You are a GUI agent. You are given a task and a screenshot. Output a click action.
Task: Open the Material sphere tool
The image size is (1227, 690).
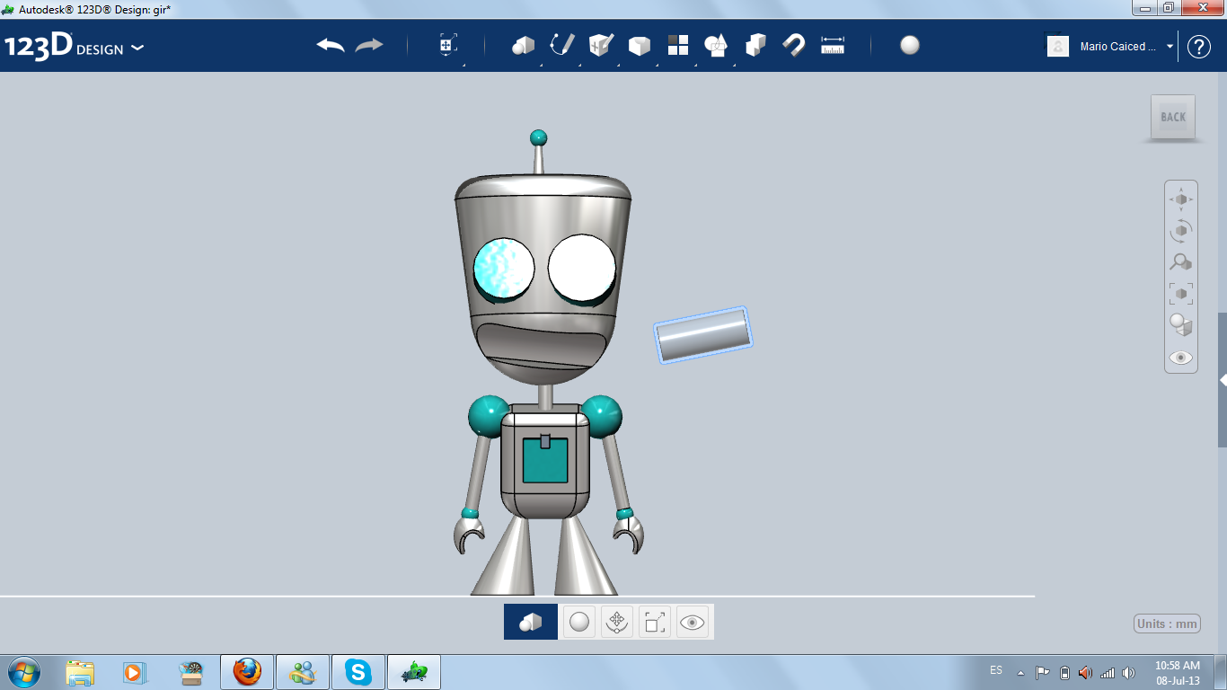pyautogui.click(x=910, y=45)
